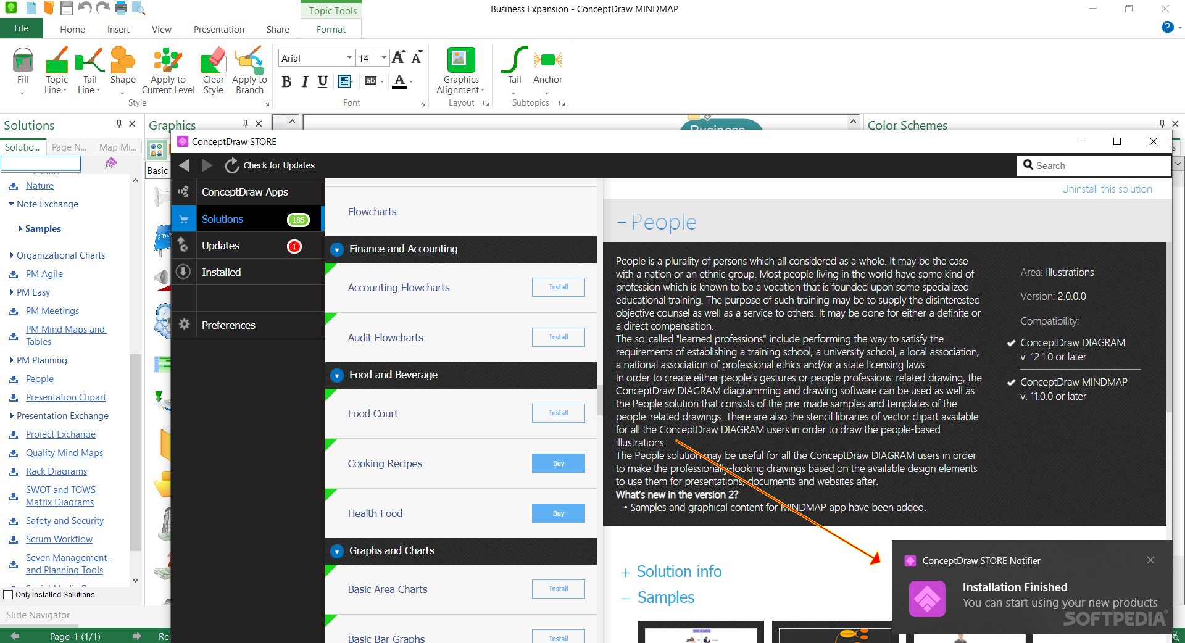This screenshot has height=643, width=1185.
Task: Toggle underline text formatting
Action: click(322, 81)
